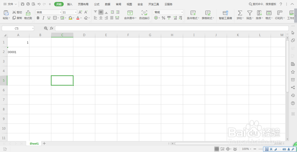Screen dimensions: 297x152
Task: Click the Paste clipboard icon
Action: 6,13
